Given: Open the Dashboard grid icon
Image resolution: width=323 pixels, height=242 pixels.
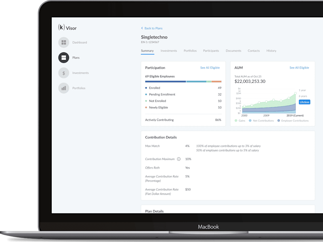Looking at the screenshot, I should (x=64, y=42).
